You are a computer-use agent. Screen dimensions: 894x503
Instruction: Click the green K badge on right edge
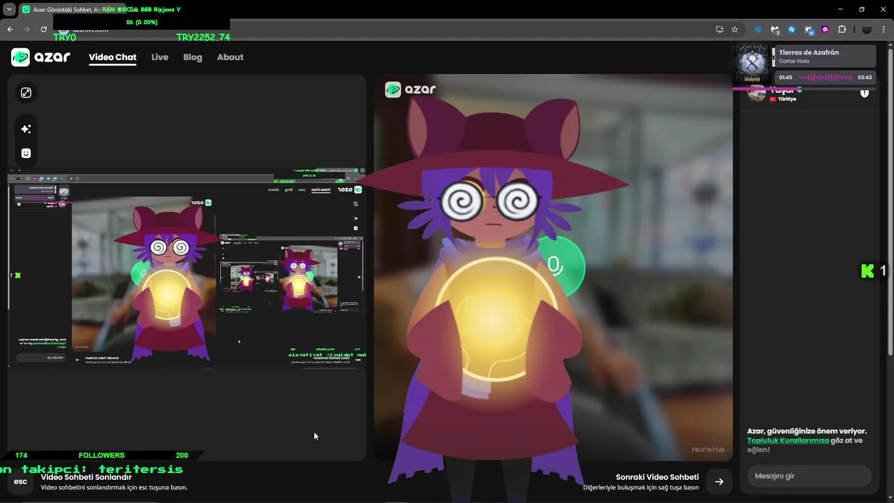pos(867,271)
